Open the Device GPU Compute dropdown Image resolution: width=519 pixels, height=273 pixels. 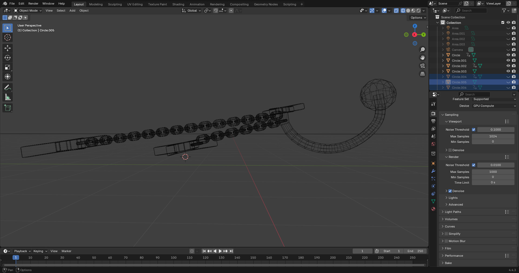[494, 106]
